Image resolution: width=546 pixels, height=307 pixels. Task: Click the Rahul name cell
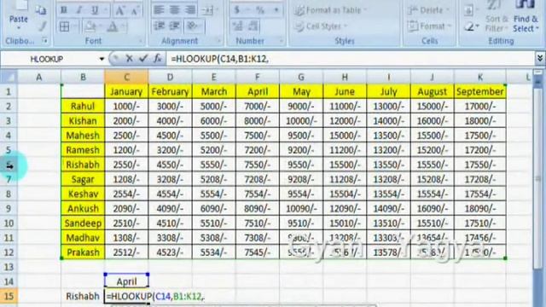click(x=83, y=106)
